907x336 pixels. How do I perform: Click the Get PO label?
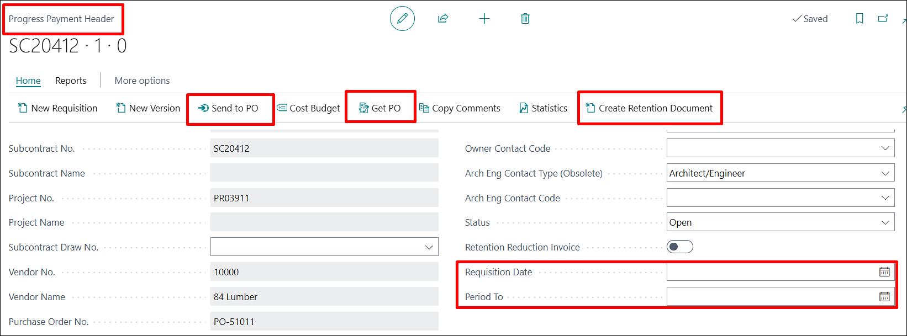coord(386,108)
